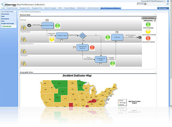This screenshot has height=127, width=172.
Task: Select the Review Management Approval decision diamond
Action: click(x=82, y=36)
